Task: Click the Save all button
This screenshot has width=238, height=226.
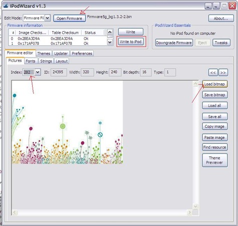Action: pyautogui.click(x=214, y=117)
